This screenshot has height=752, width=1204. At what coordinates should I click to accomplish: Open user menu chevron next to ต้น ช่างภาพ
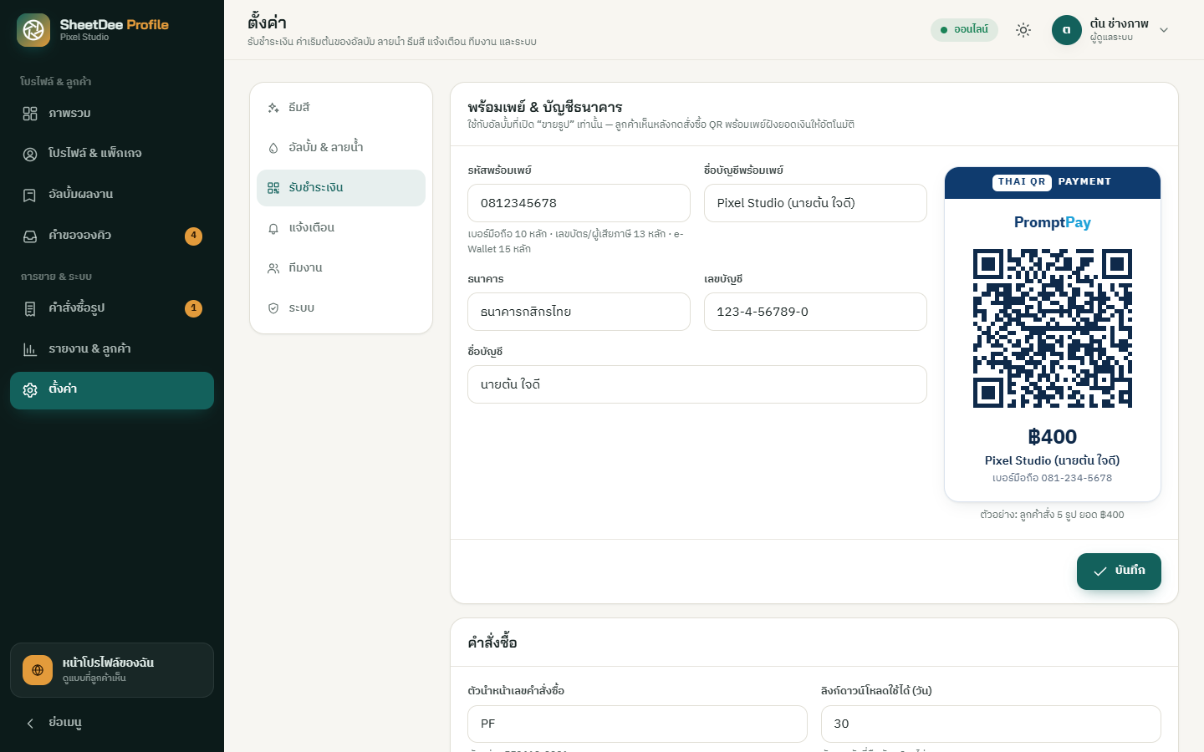point(1164,30)
